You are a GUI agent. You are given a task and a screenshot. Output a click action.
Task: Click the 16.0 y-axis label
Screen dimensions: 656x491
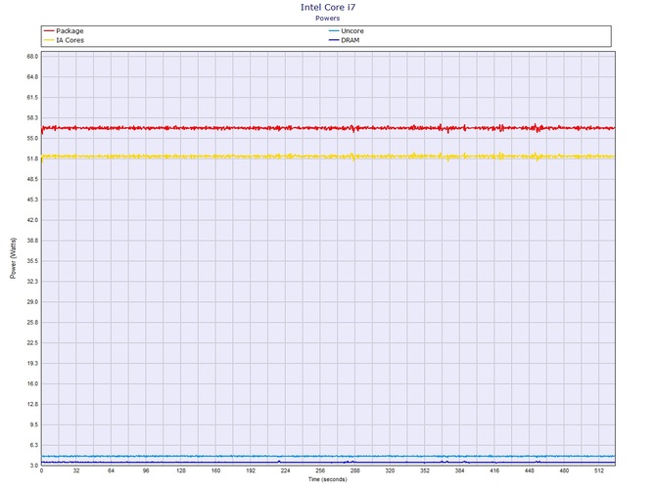click(32, 384)
